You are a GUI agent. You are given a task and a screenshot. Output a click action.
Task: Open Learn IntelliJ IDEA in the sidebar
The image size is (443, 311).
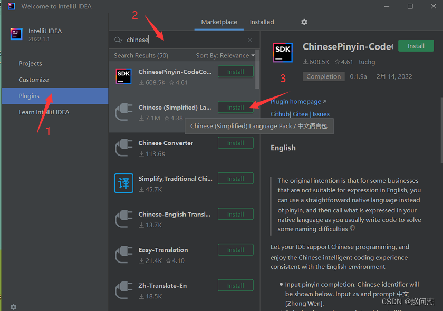(44, 112)
